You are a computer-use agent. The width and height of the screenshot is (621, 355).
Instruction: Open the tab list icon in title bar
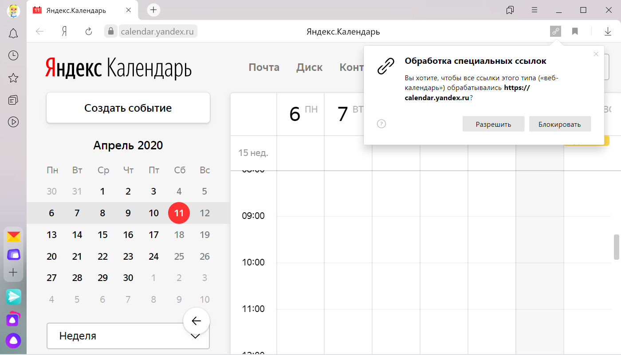pos(510,10)
